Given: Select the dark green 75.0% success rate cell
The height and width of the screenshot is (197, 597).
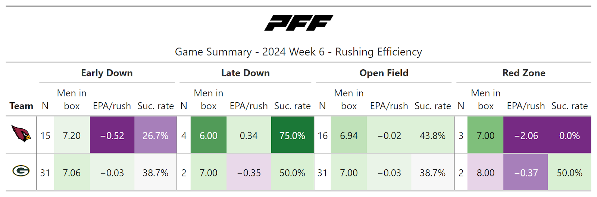Looking at the screenshot, I should (x=292, y=135).
